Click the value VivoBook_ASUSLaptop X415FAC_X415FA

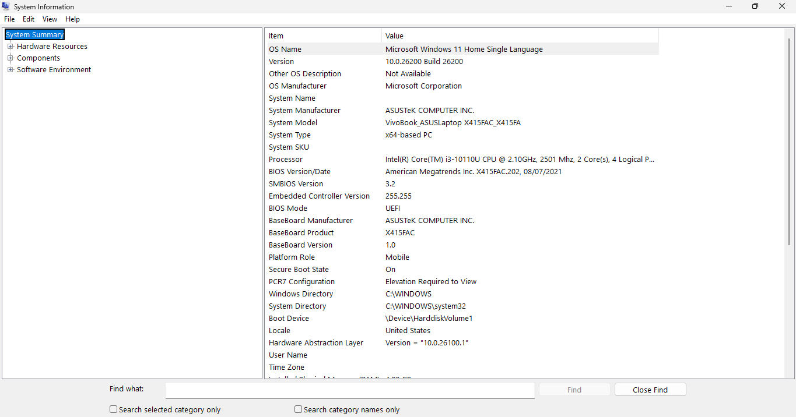tap(453, 123)
